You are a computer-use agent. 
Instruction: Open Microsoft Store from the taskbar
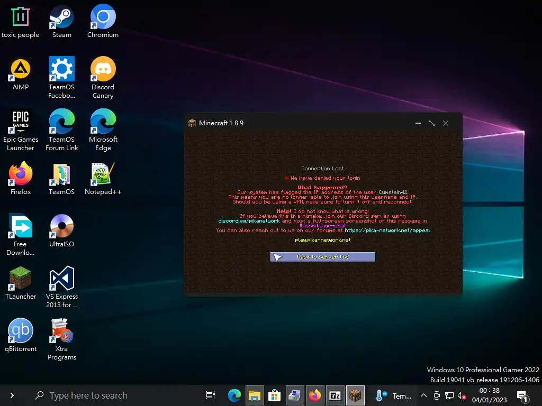[274, 395]
